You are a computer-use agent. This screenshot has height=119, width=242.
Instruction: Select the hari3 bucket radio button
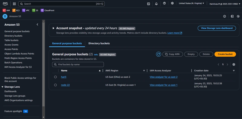pyautogui.click(x=55, y=77)
